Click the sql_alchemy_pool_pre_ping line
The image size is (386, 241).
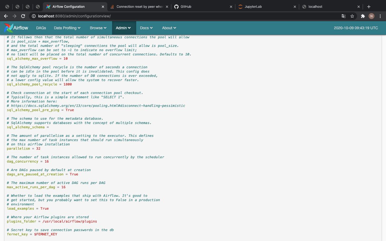(x=40, y=110)
